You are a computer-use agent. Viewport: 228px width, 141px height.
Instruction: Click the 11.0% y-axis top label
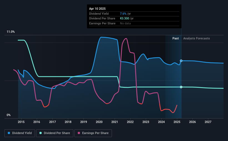(x=11, y=32)
